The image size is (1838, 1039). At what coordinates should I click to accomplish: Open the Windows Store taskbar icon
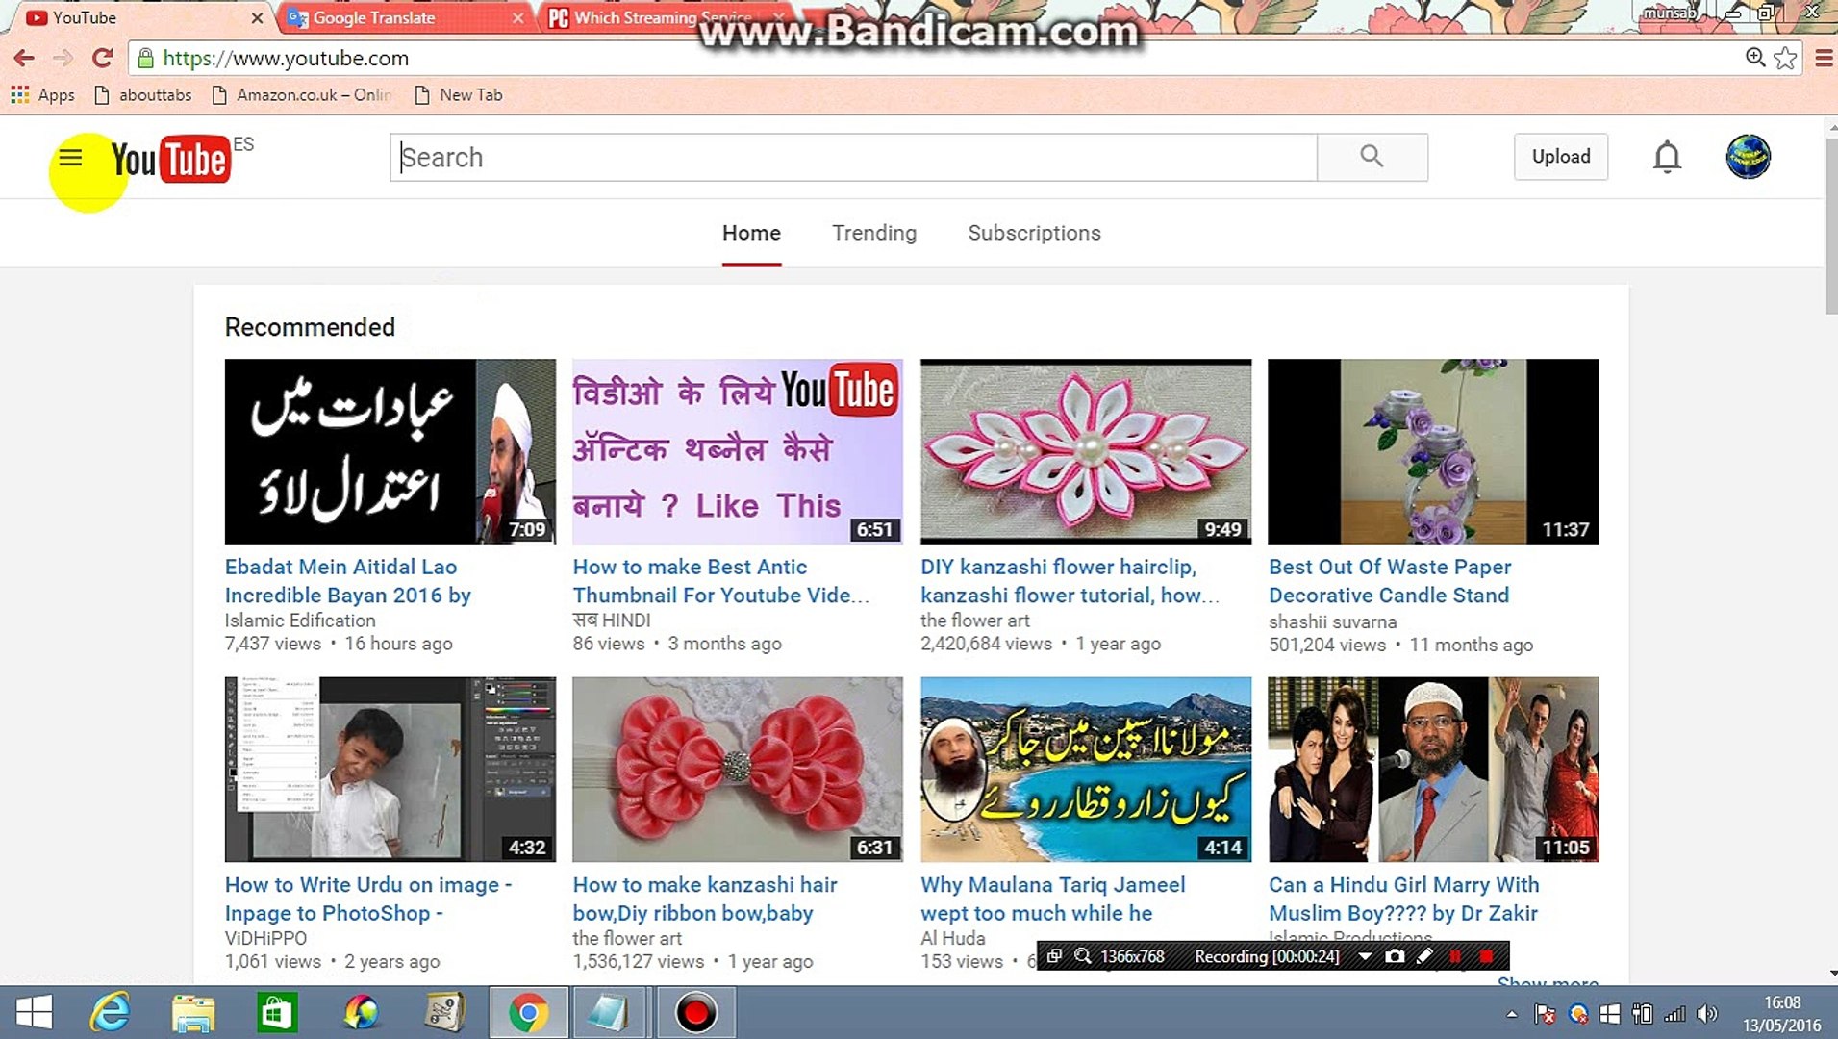[x=277, y=1012]
